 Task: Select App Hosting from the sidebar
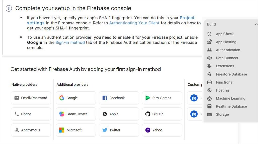pyautogui.click(x=226, y=42)
